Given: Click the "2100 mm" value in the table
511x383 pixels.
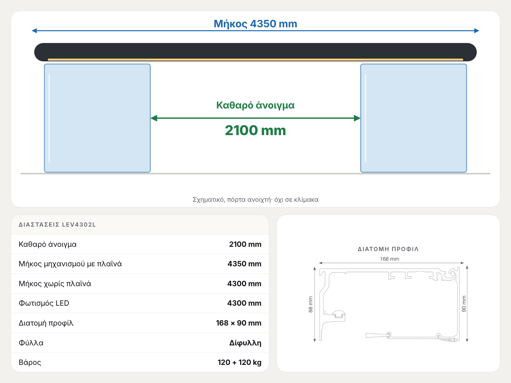Looking at the screenshot, I should [245, 244].
